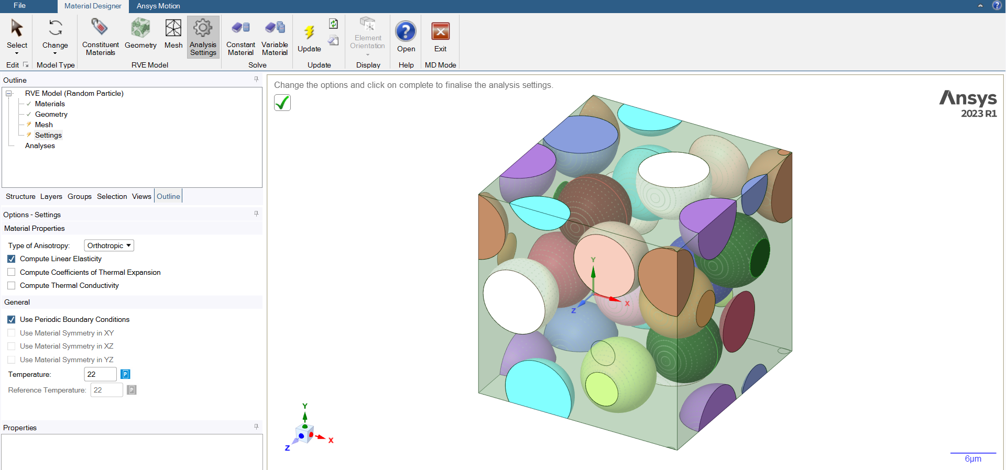Screen dimensions: 1006x470
Task: Enable Compute Coefficients of Thermal Expansion
Action: coord(12,272)
